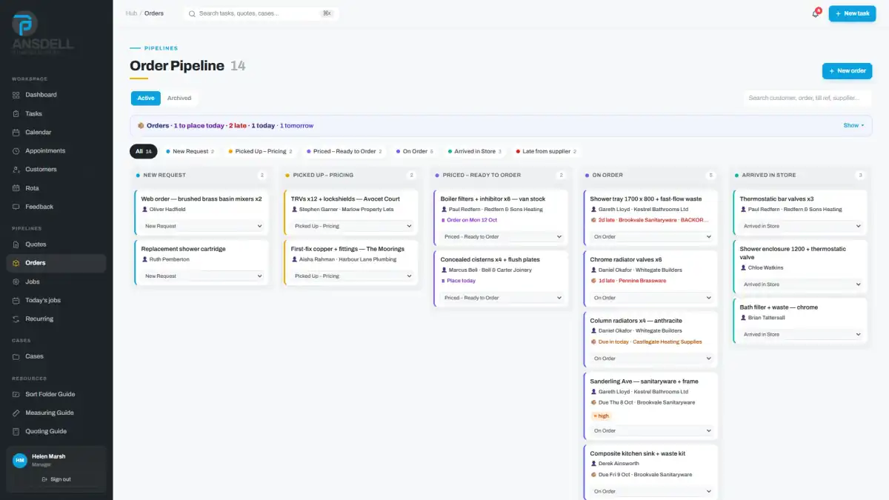Open status dropdown on TRVs x12 lockshields card
This screenshot has height=500, width=889.
pyautogui.click(x=352, y=226)
